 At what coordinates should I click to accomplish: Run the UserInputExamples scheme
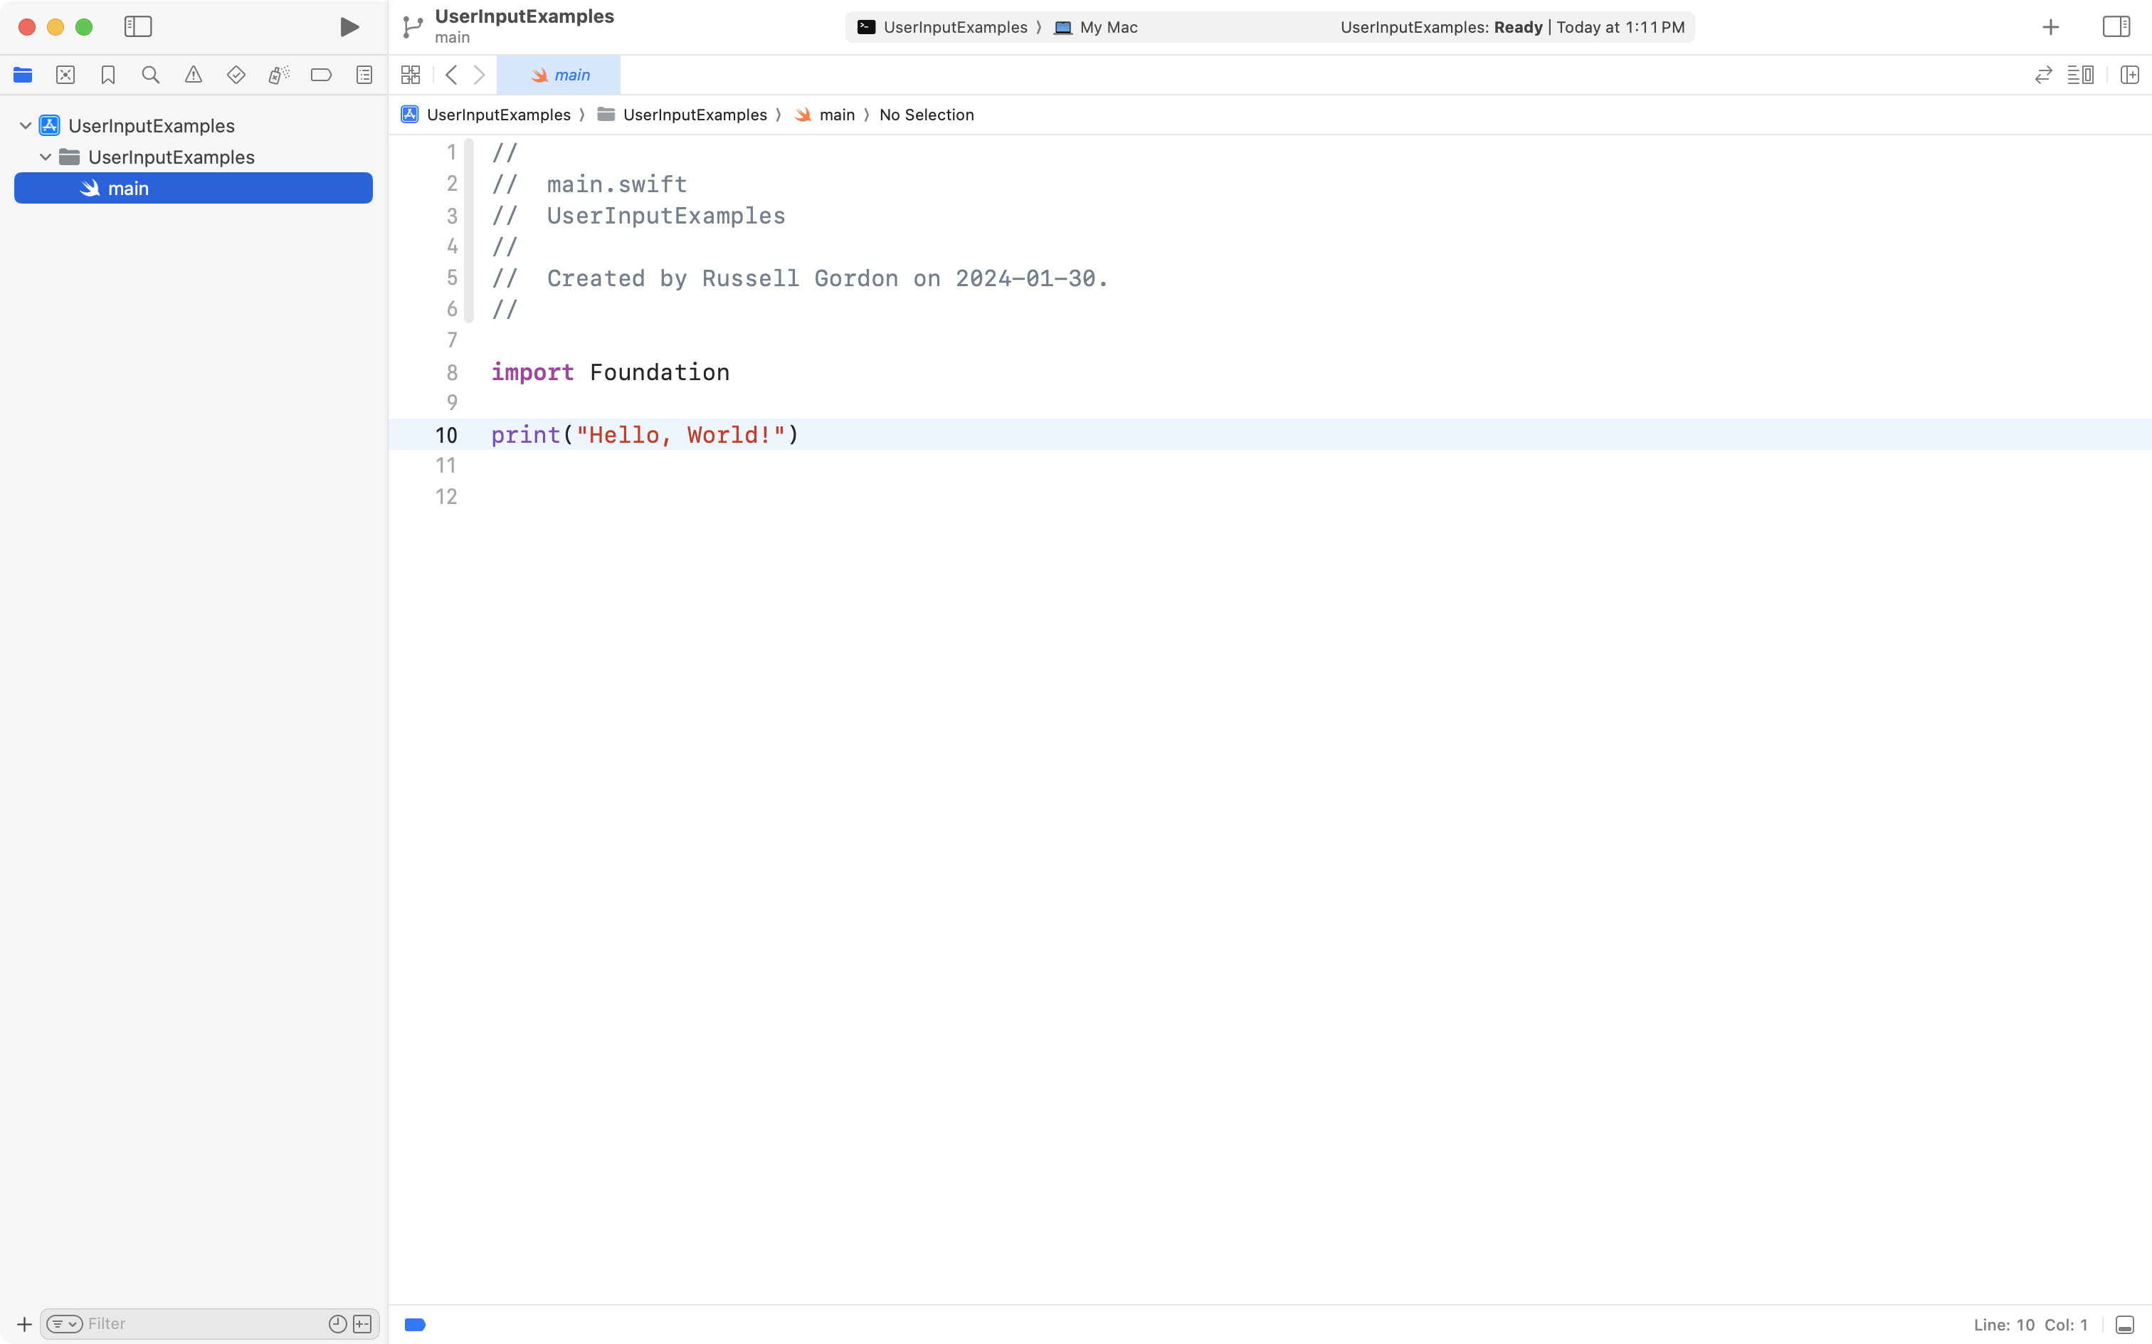tap(348, 26)
